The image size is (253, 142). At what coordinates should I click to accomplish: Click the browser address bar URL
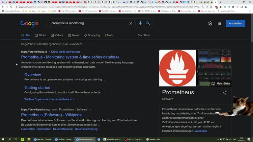pyautogui.click(x=109, y=7)
